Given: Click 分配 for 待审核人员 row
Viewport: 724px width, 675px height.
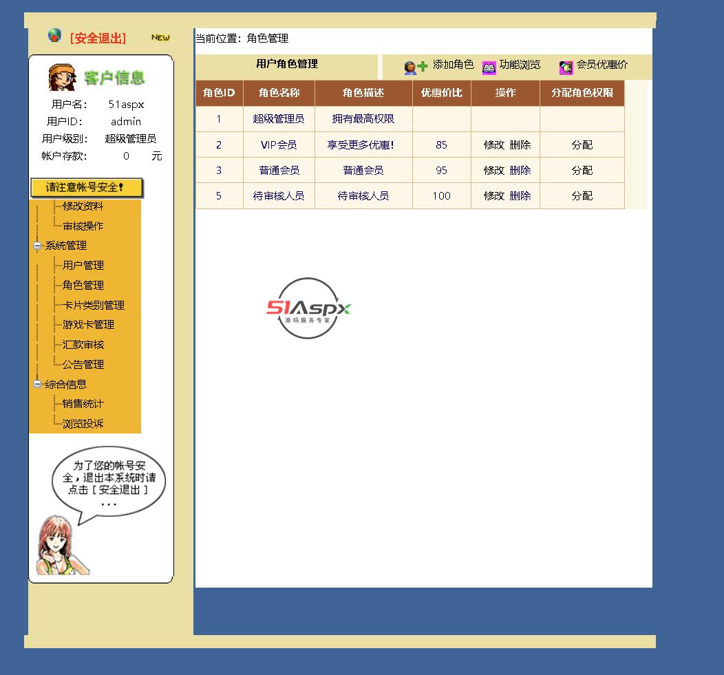Looking at the screenshot, I should [582, 196].
